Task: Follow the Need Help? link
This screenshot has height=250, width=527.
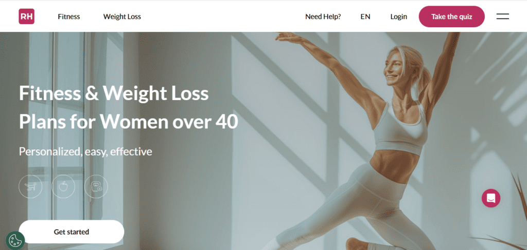Action: click(323, 16)
